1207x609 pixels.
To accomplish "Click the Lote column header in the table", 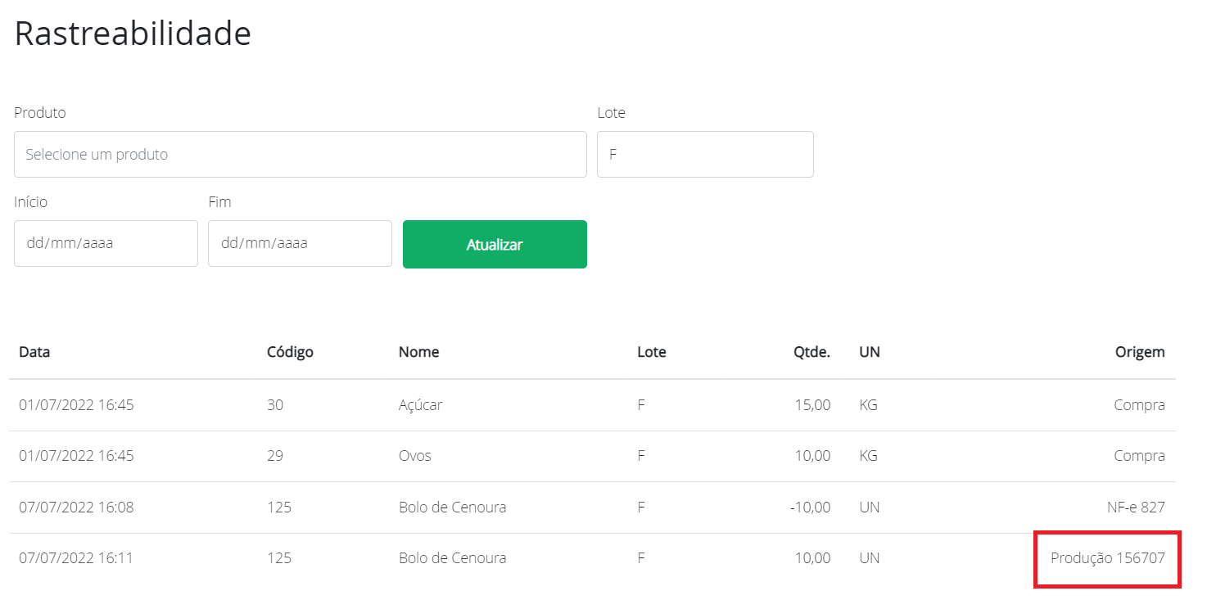I will click(651, 352).
